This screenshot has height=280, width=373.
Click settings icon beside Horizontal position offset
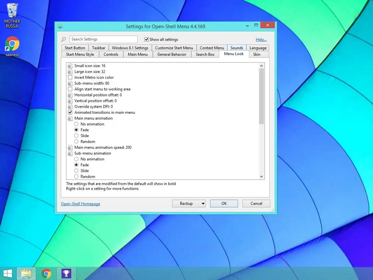(70, 95)
